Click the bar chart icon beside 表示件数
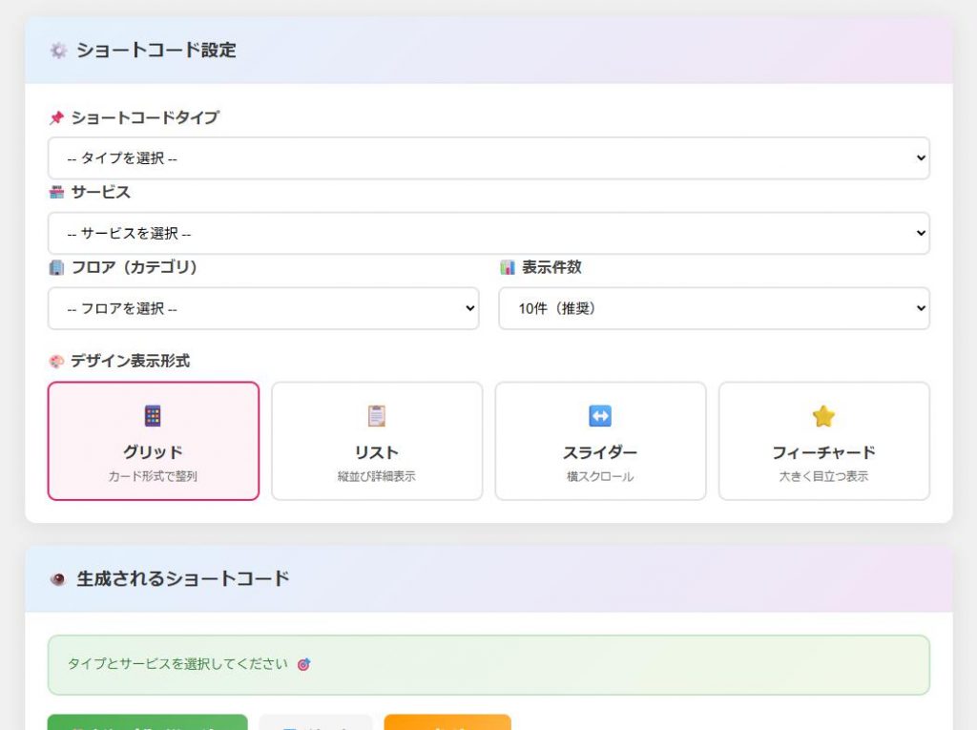This screenshot has height=730, width=977. click(x=507, y=268)
